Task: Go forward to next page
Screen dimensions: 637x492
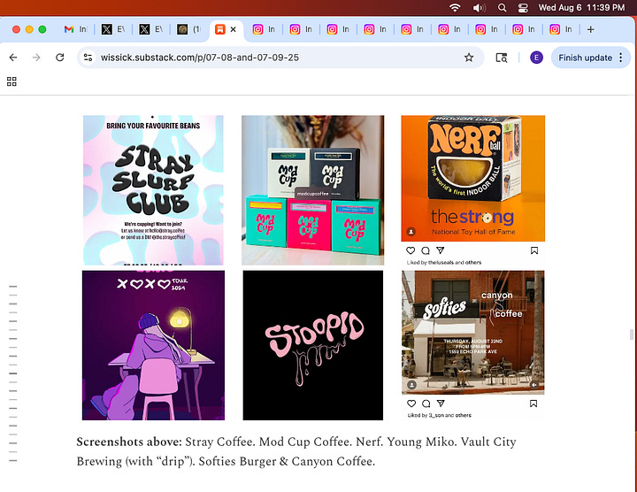Action: tap(36, 58)
